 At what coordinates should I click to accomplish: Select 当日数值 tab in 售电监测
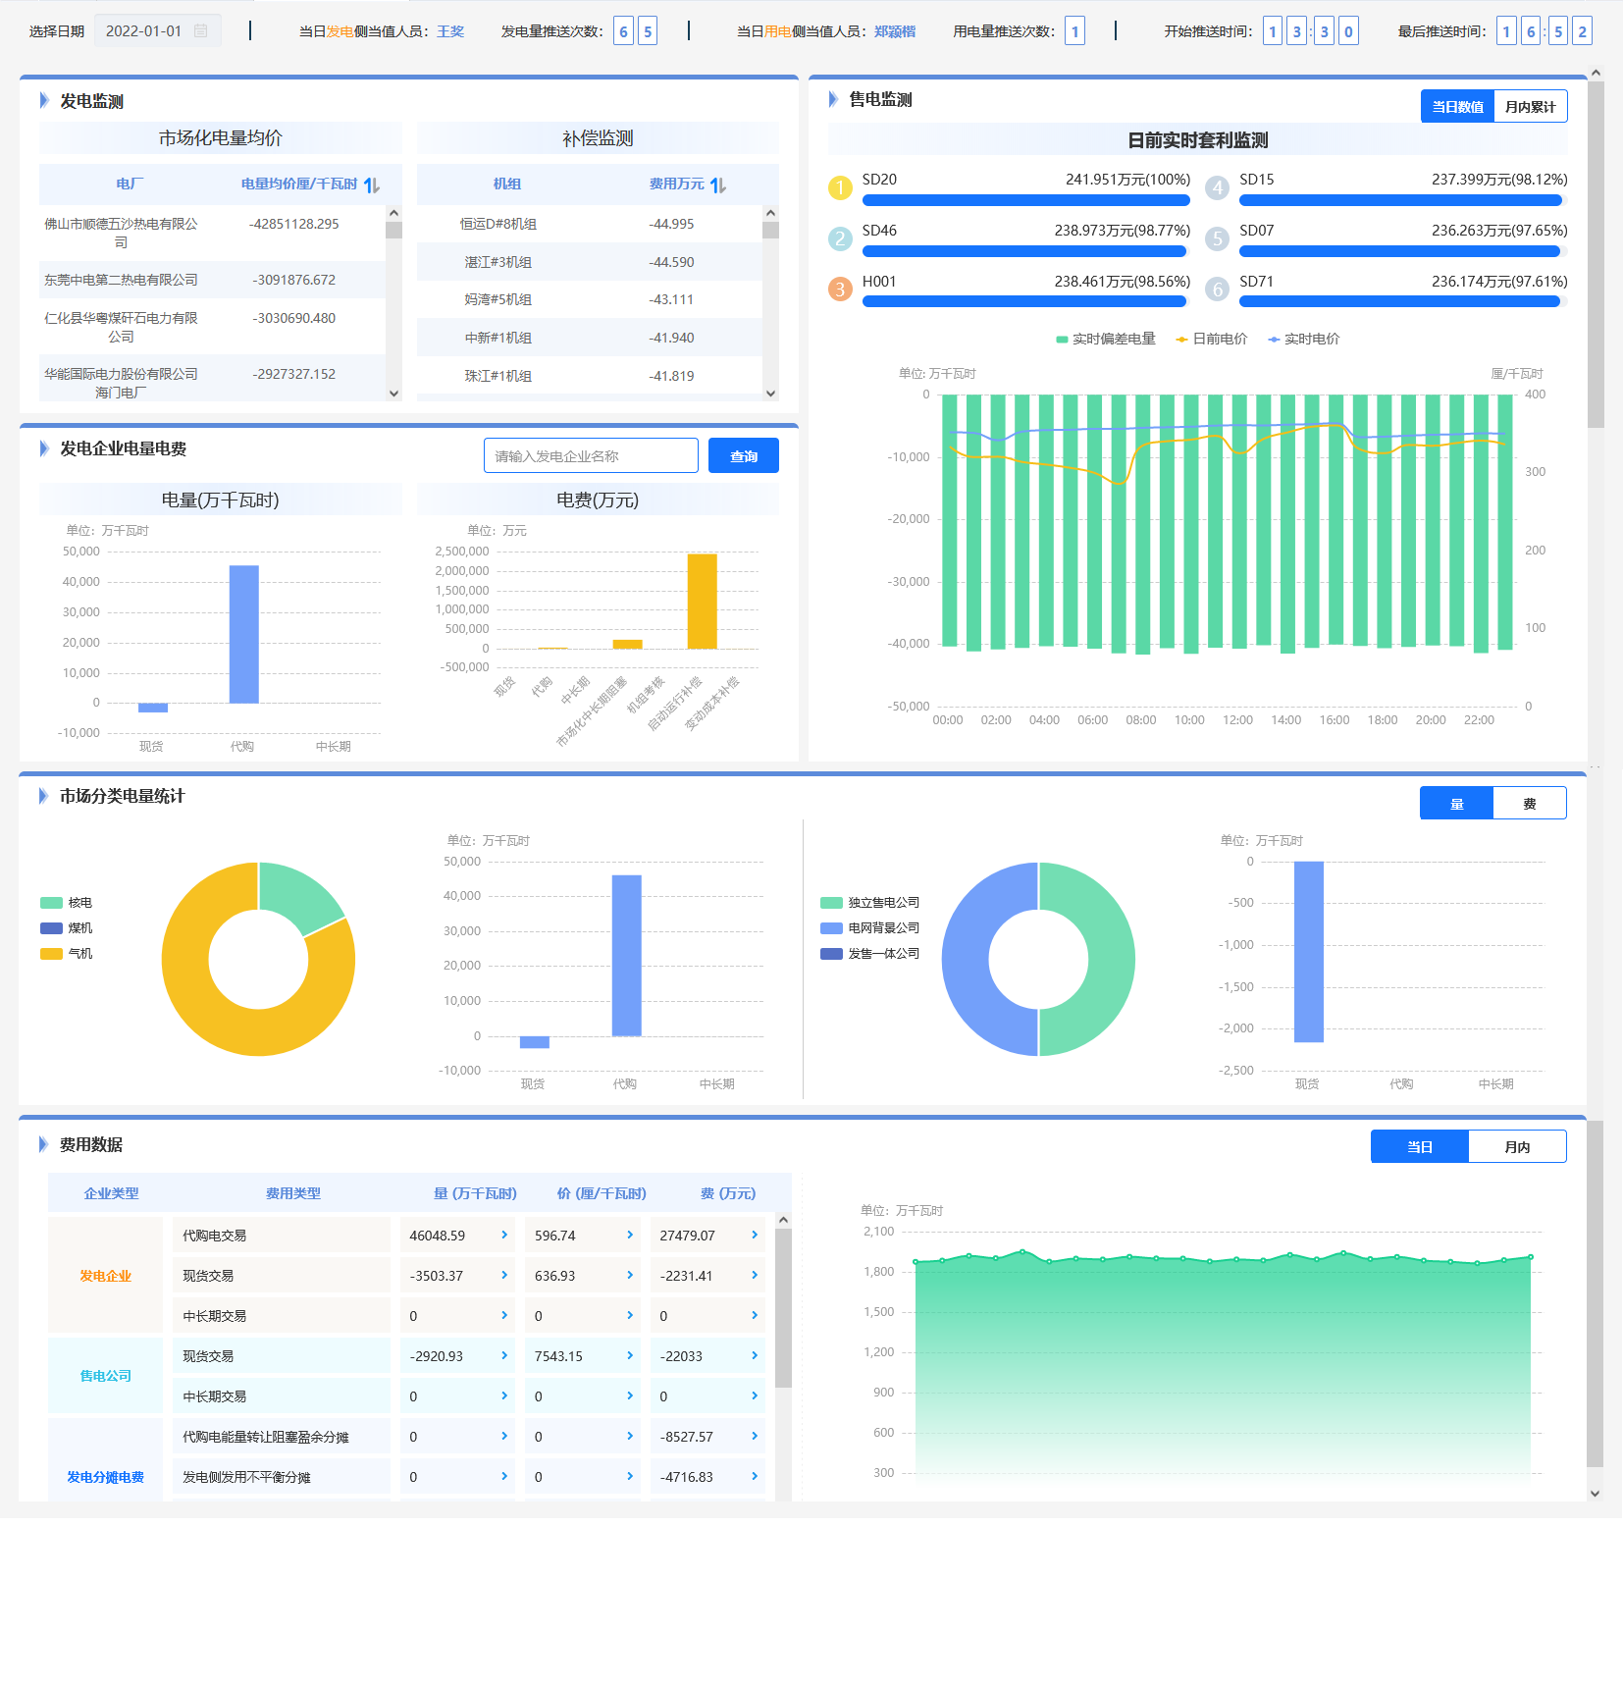click(1457, 107)
